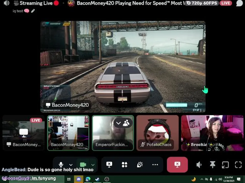
Task: Select the BaconMoney420 camera tile
Action: pos(68,133)
